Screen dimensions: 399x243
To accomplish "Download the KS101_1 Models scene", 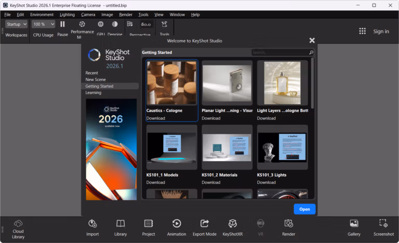I will pyautogui.click(x=156, y=182).
